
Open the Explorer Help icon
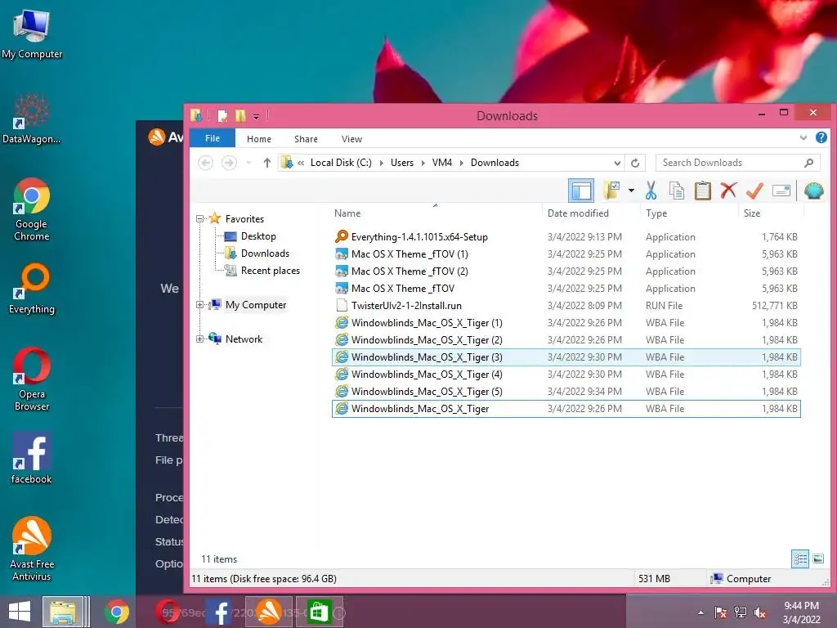(821, 137)
